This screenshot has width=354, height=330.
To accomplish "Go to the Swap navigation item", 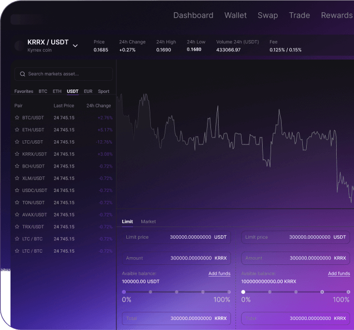I will tap(268, 15).
